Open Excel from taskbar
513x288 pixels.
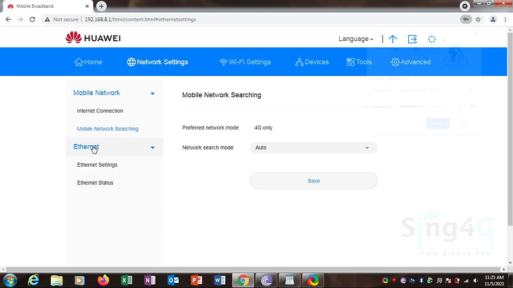[127, 280]
